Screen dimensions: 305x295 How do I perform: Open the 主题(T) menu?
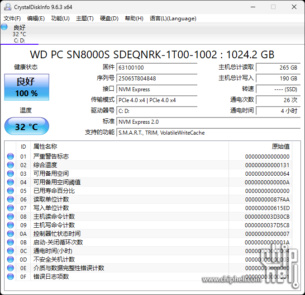[85, 19]
